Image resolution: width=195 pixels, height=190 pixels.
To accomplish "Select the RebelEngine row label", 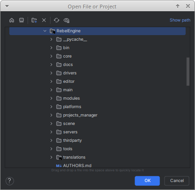I will 69,31.
